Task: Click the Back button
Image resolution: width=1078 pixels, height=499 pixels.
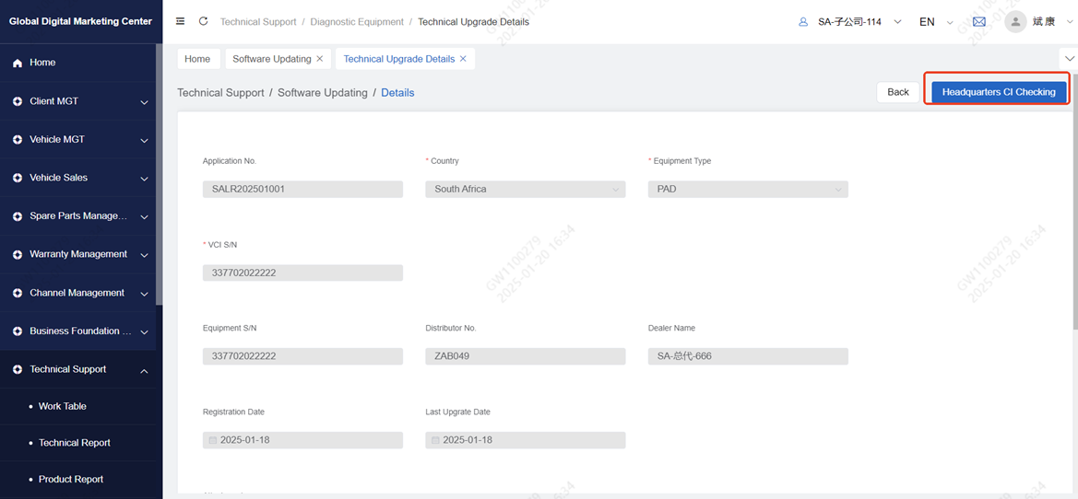Action: click(897, 92)
